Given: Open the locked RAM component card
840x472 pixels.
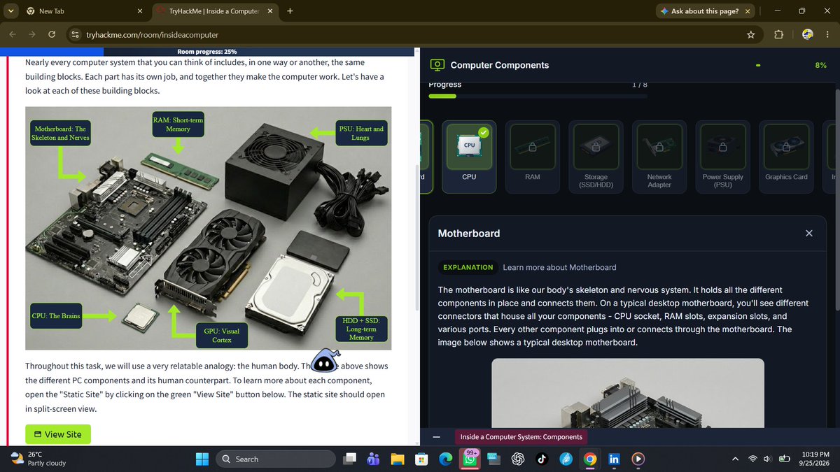Looking at the screenshot, I should 532,157.
